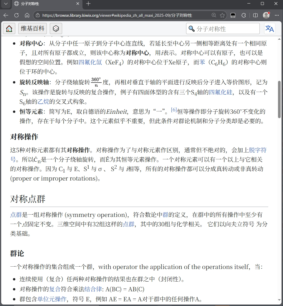The width and height of the screenshot is (283, 306).
Task: Open browser settings and more menu
Action: [277, 15]
